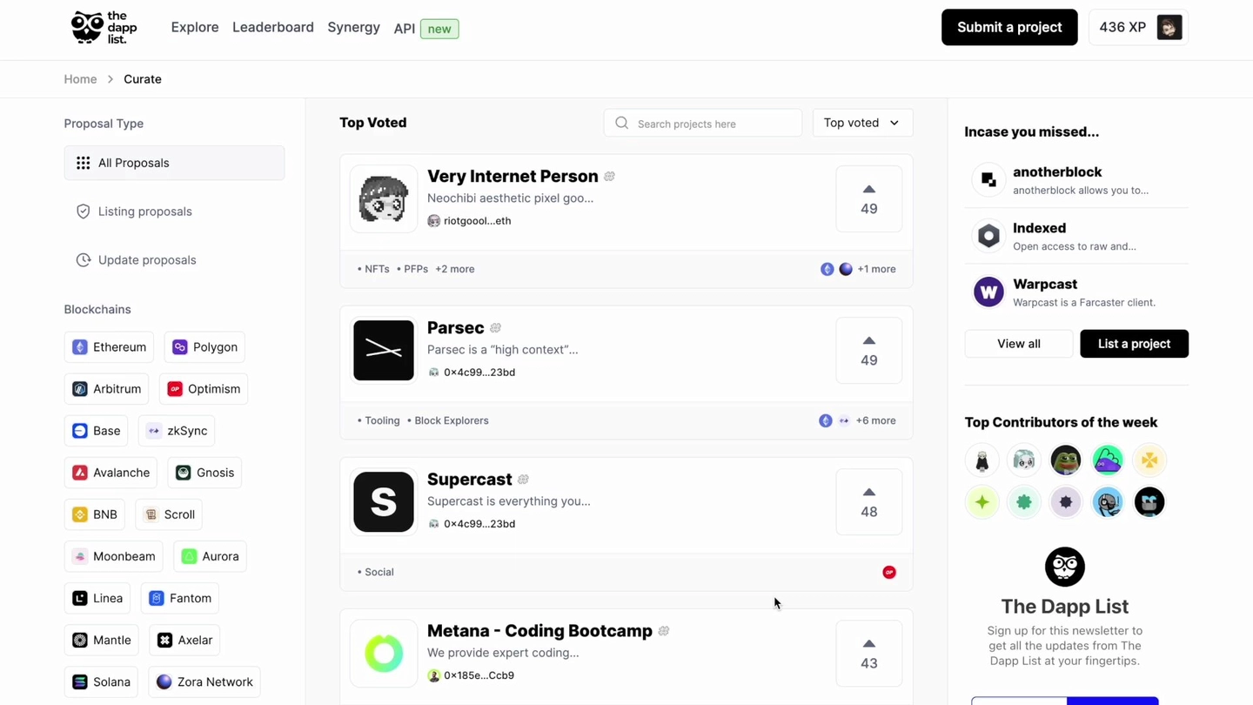This screenshot has height=705, width=1253.
Task: Filter by Polygon blockchain
Action: (x=204, y=347)
